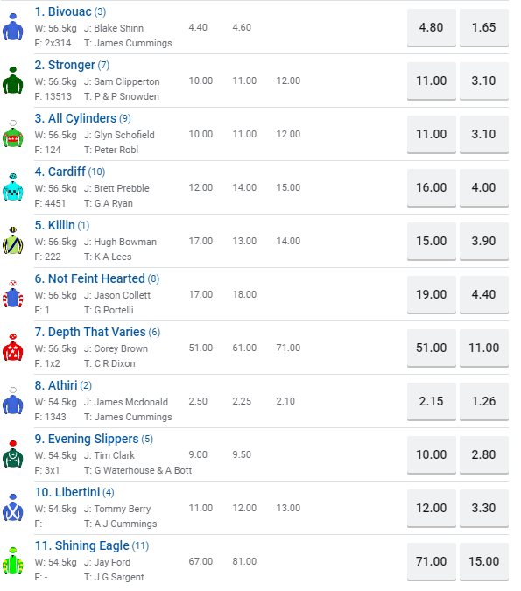Select Cardiff win odds 16.00
This screenshot has width=521, height=591.
[432, 187]
